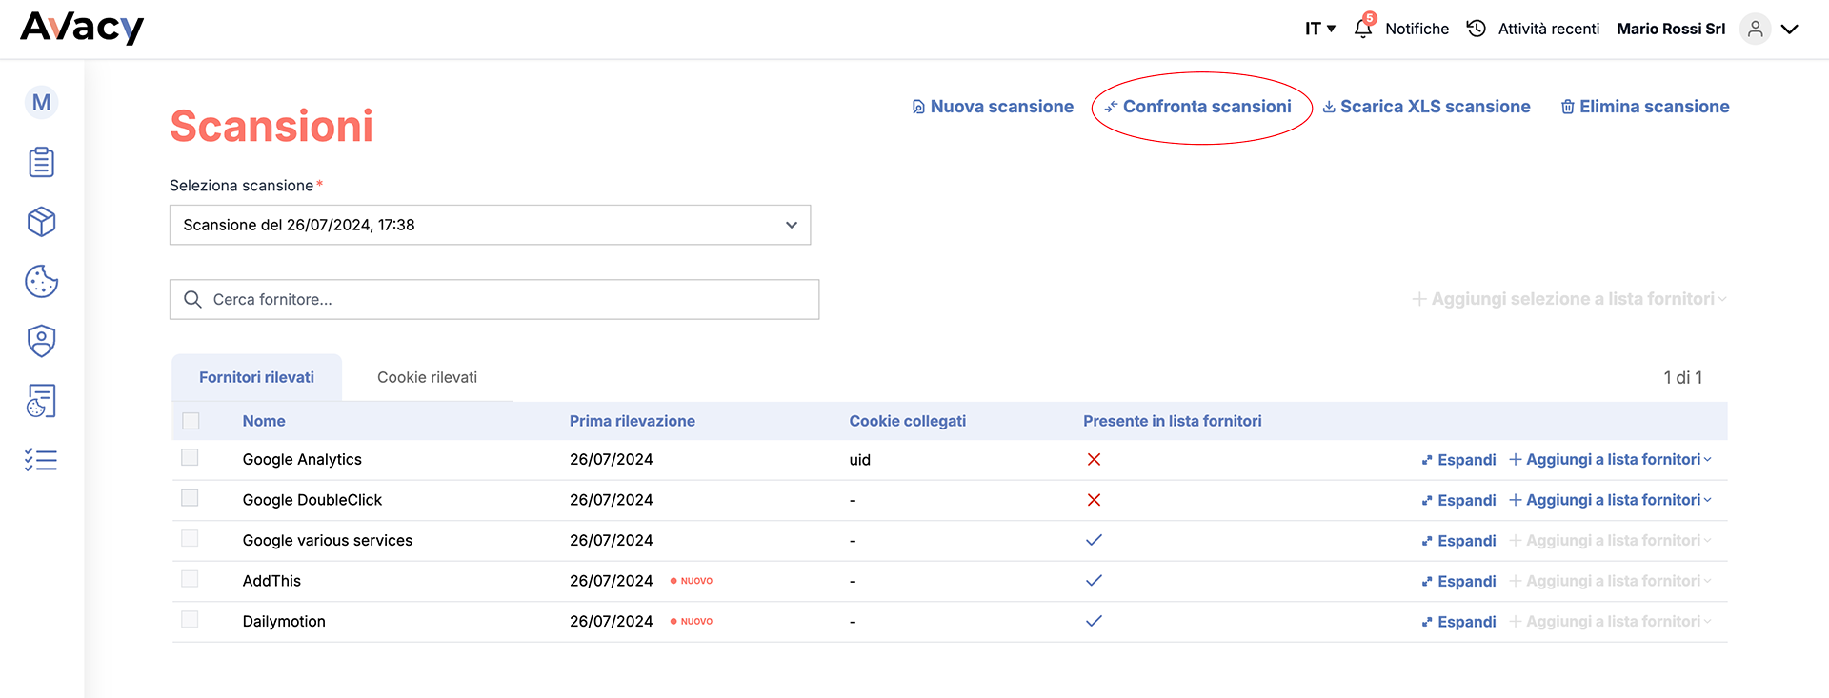Click Espandi for Google DoubleClick row
The image size is (1829, 698).
[1458, 500]
